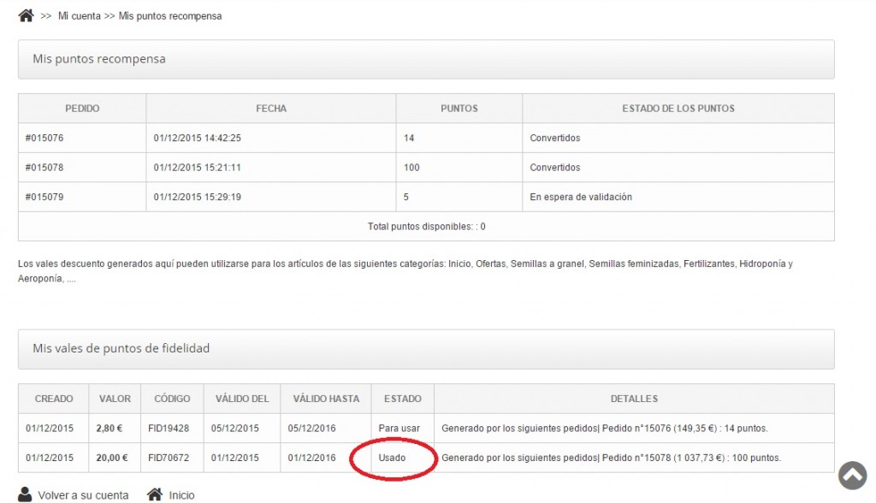Select order number #015079
This screenshot has width=876, height=503.
pos(44,198)
